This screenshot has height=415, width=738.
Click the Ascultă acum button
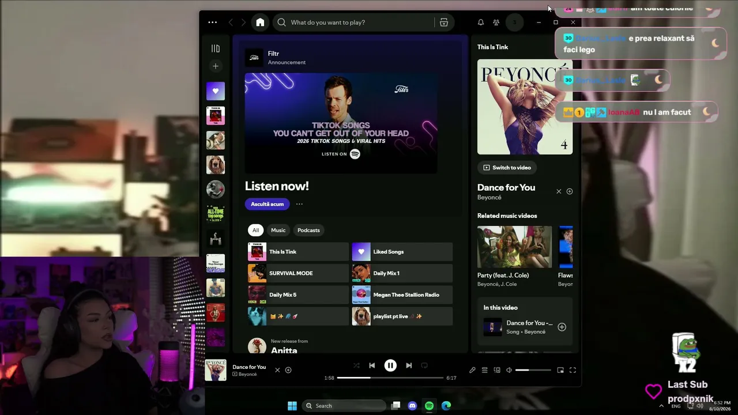coord(267,204)
